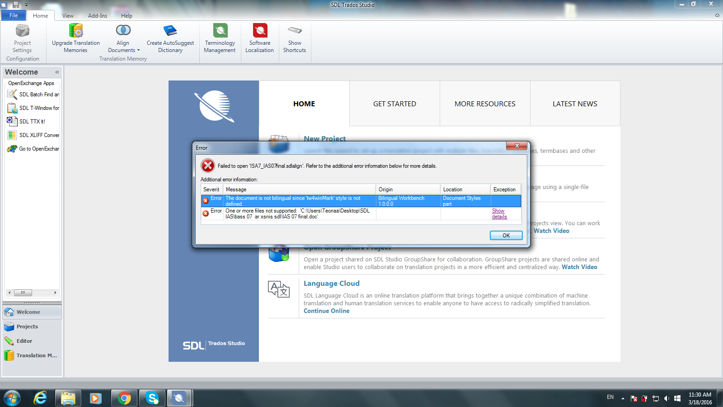Screen dimensions: 723x407
Task: Select the 'files not supported' error row
Action: coord(361,213)
